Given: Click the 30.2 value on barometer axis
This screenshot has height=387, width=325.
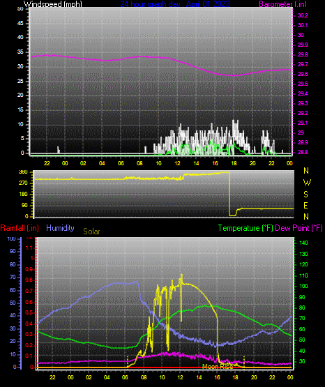Looking at the screenshot, I should 303,15.
